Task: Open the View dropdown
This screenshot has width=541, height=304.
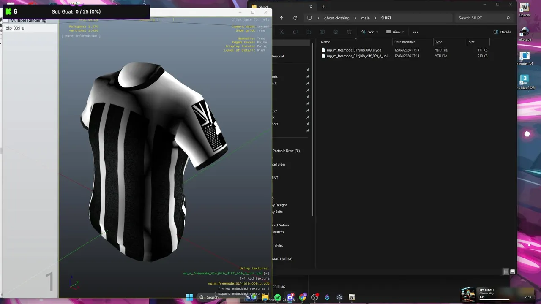Action: [x=395, y=32]
